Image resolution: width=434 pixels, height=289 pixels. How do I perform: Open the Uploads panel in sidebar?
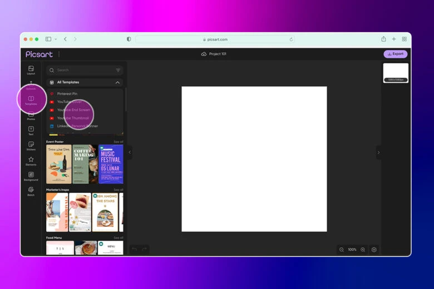coord(31,85)
